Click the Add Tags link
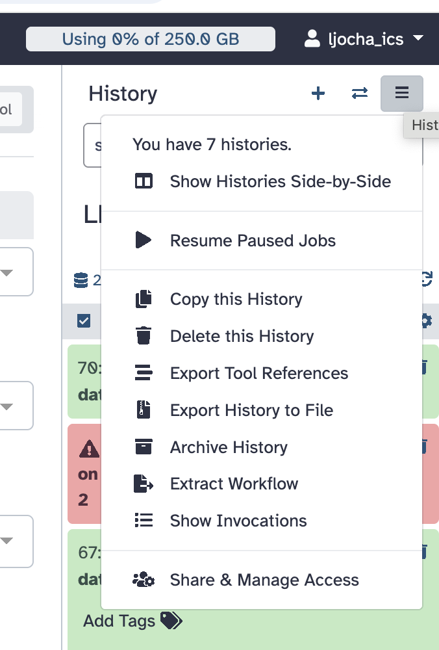This screenshot has width=439, height=650. tap(119, 621)
